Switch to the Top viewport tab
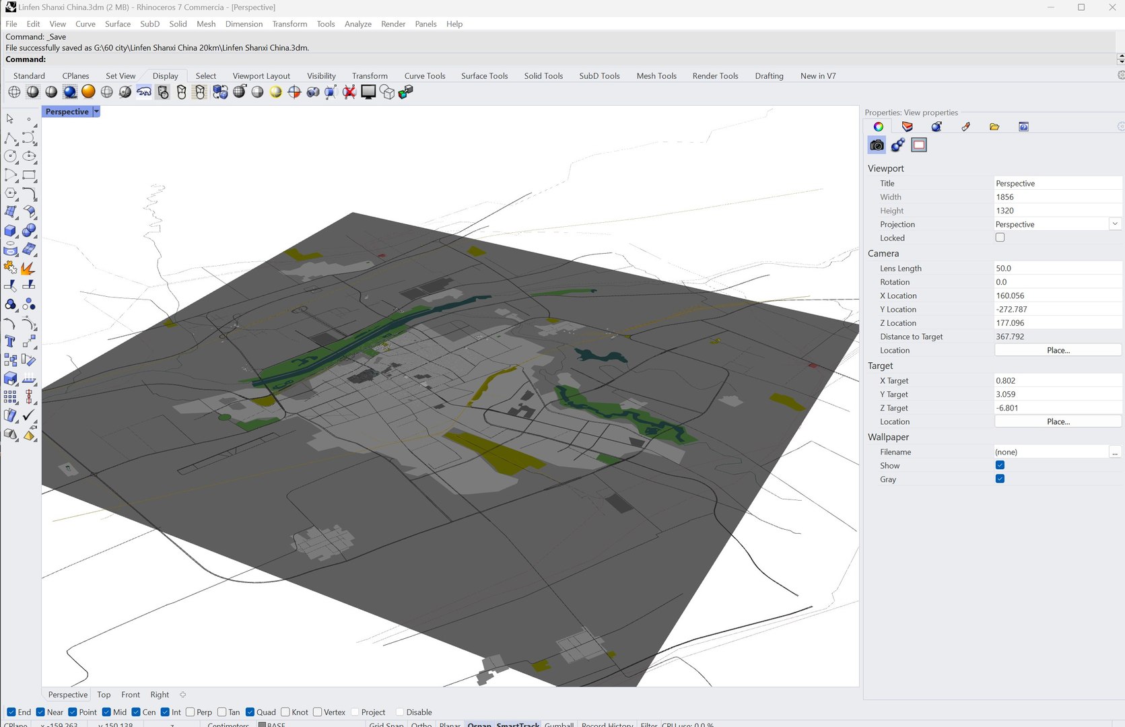 click(x=104, y=695)
